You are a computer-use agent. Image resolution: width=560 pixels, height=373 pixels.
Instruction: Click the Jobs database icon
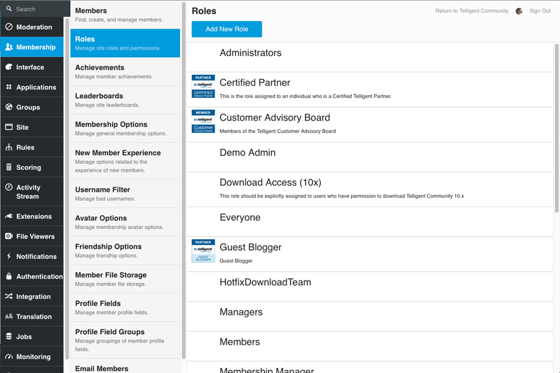click(x=9, y=336)
